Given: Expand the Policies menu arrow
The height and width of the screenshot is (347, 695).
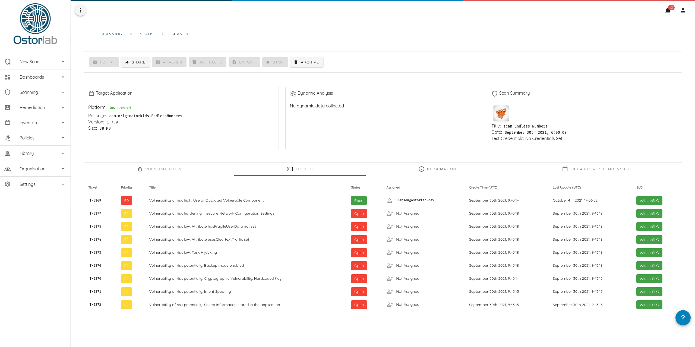Looking at the screenshot, I should (63, 138).
